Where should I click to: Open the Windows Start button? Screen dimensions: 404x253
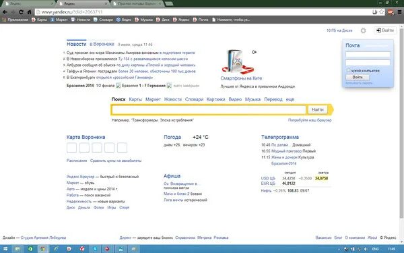point(5,249)
